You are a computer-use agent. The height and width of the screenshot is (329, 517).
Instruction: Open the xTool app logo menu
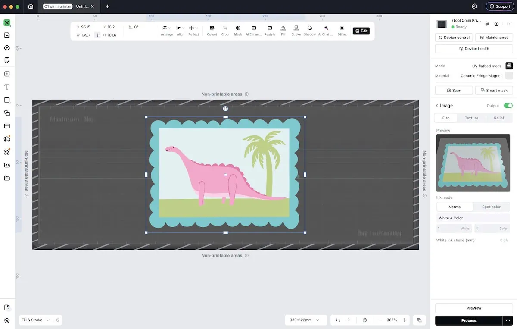click(7, 23)
